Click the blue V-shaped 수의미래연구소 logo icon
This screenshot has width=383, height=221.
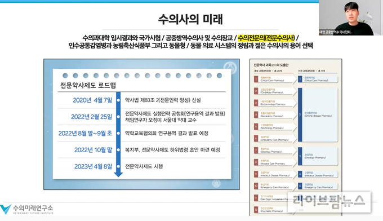6,209
